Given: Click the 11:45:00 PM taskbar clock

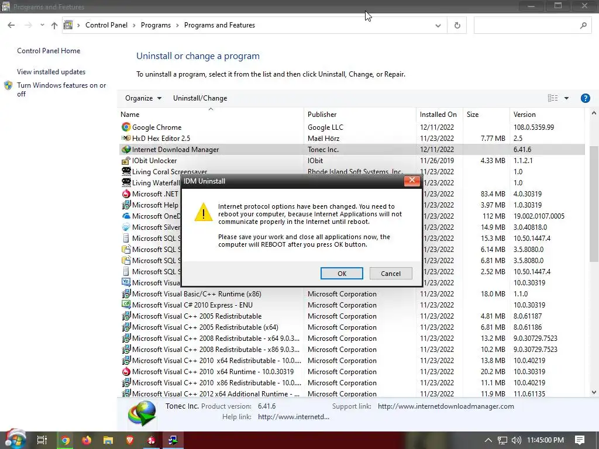Looking at the screenshot, I should point(546,440).
